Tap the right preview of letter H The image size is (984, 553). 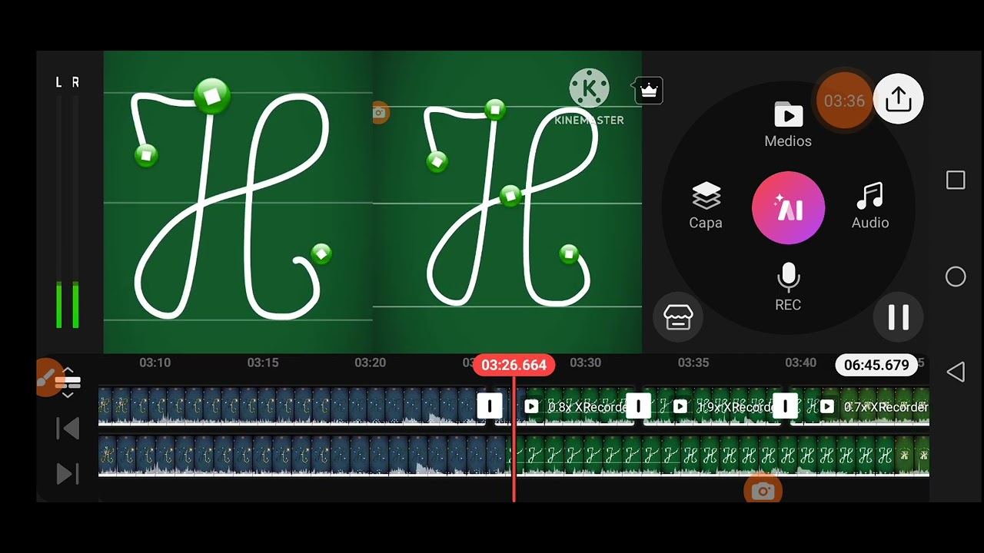click(x=507, y=202)
